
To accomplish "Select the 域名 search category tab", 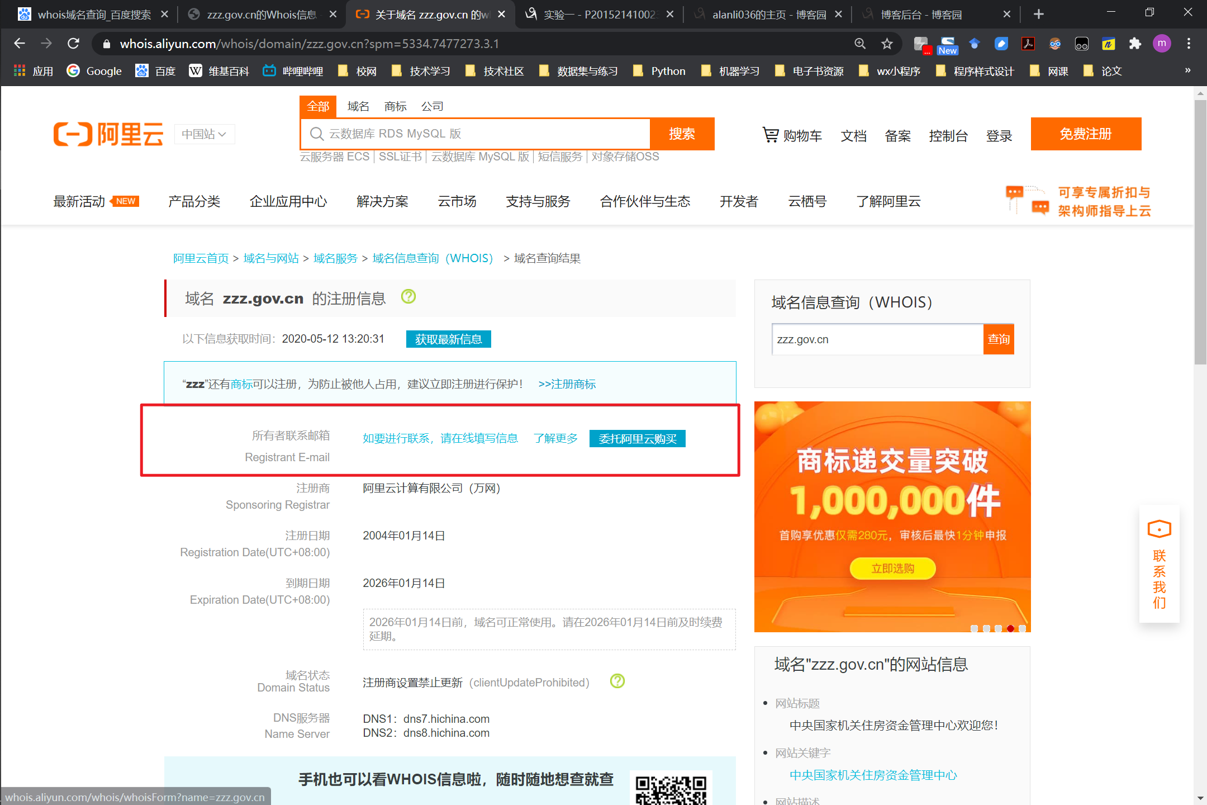I will tap(358, 106).
